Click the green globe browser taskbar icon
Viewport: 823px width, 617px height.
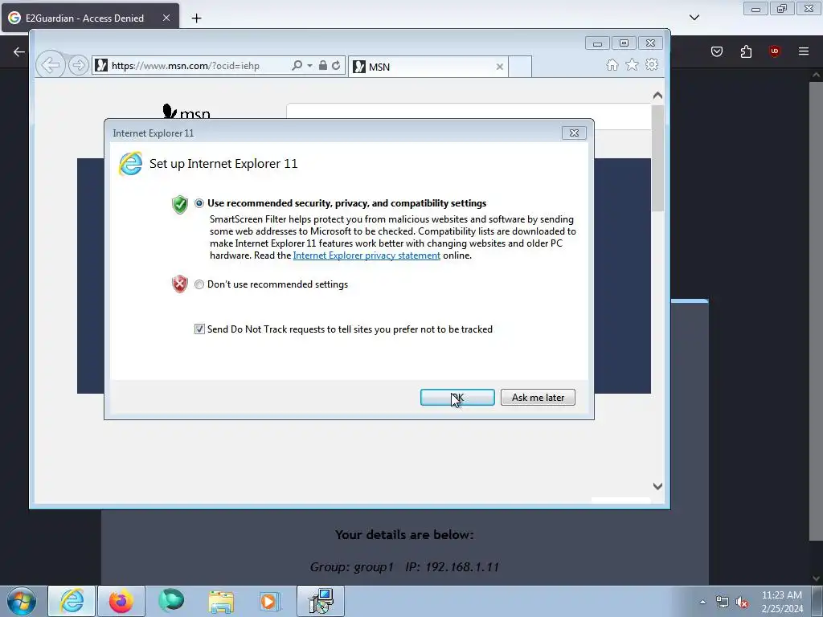pos(171,601)
